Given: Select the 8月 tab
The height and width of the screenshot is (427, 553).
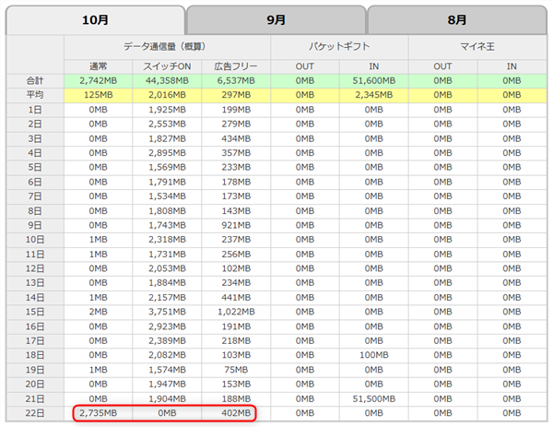Looking at the screenshot, I should 456,18.
